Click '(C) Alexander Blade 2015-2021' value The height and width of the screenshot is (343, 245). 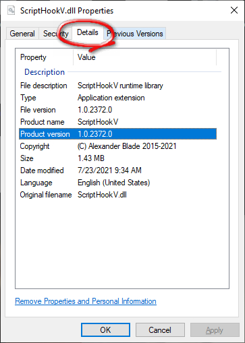127,146
